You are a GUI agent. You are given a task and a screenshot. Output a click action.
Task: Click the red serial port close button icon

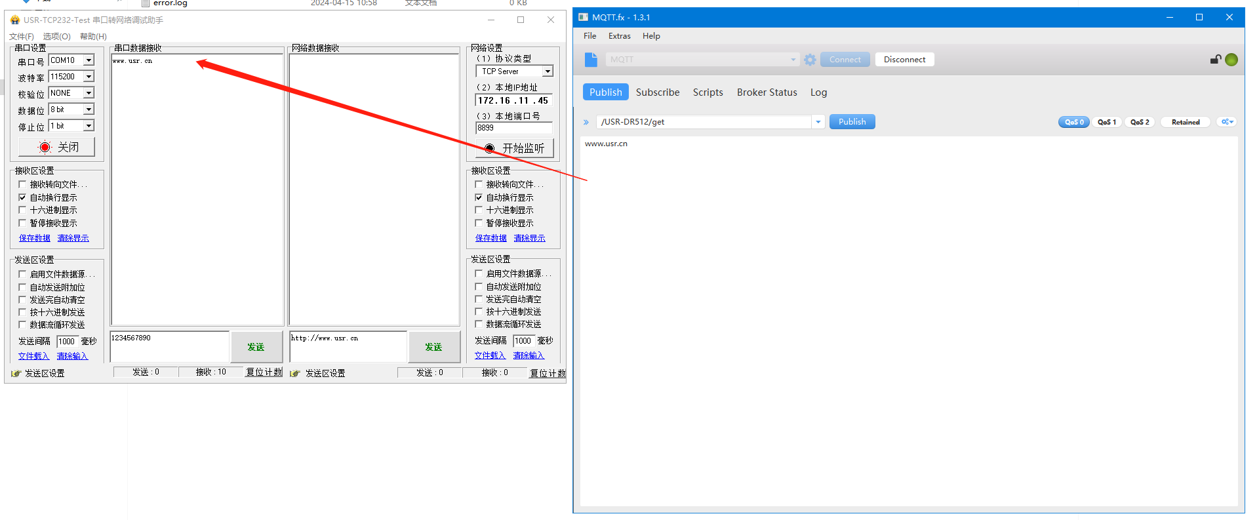45,147
